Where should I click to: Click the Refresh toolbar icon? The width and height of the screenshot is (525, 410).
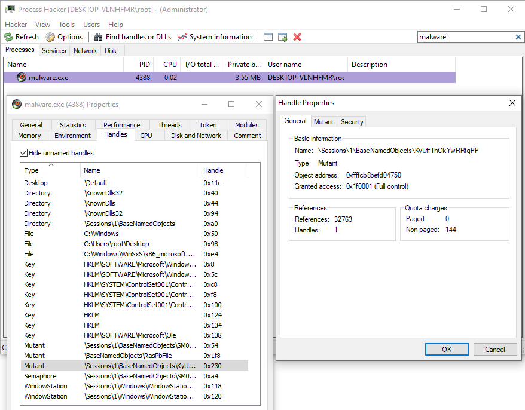point(10,37)
